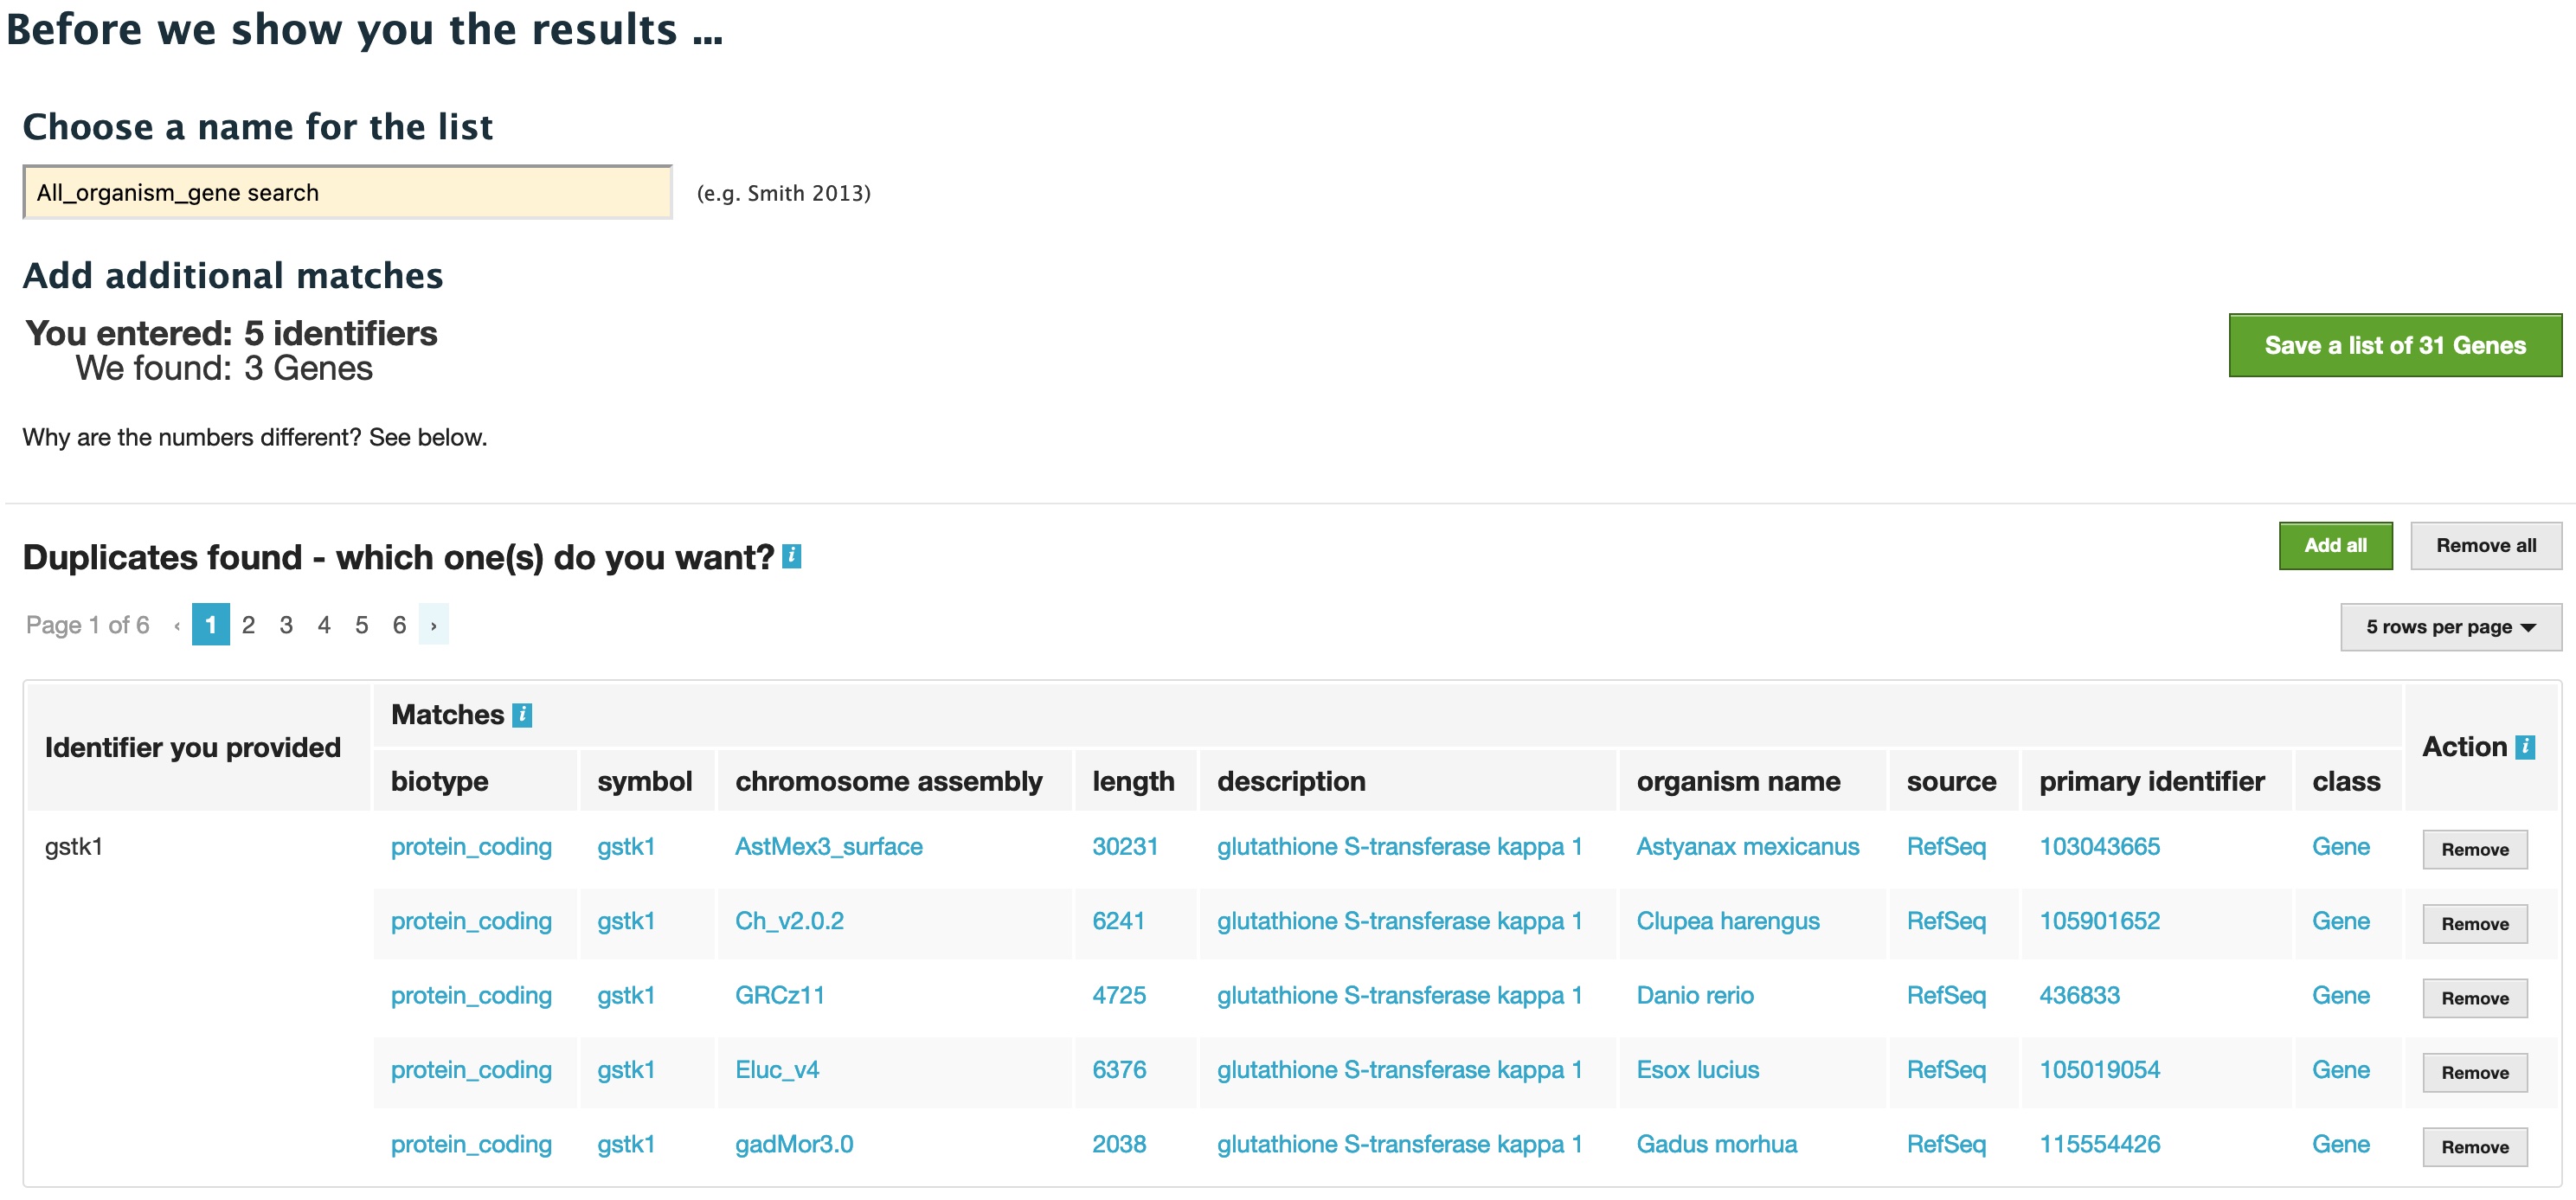Open glutathione S-transferase description for Esox lucius
Viewport: 2576px width, 1200px height.
[x=1399, y=1070]
